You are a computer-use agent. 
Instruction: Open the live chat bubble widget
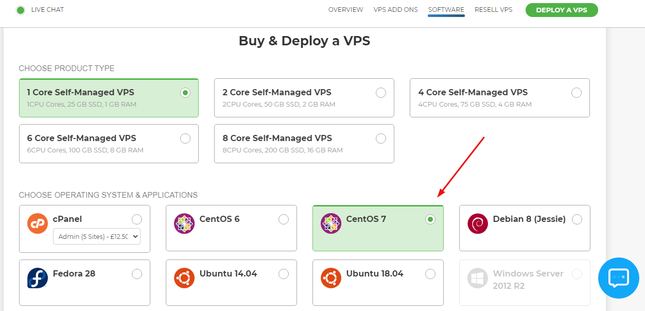618,278
